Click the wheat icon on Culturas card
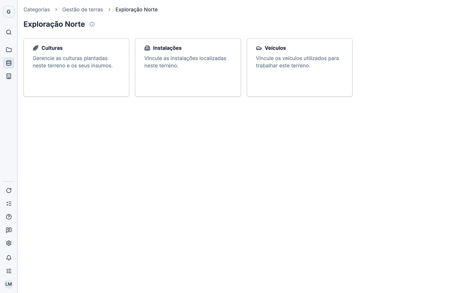Screen dimensions: 470x293 36,48
